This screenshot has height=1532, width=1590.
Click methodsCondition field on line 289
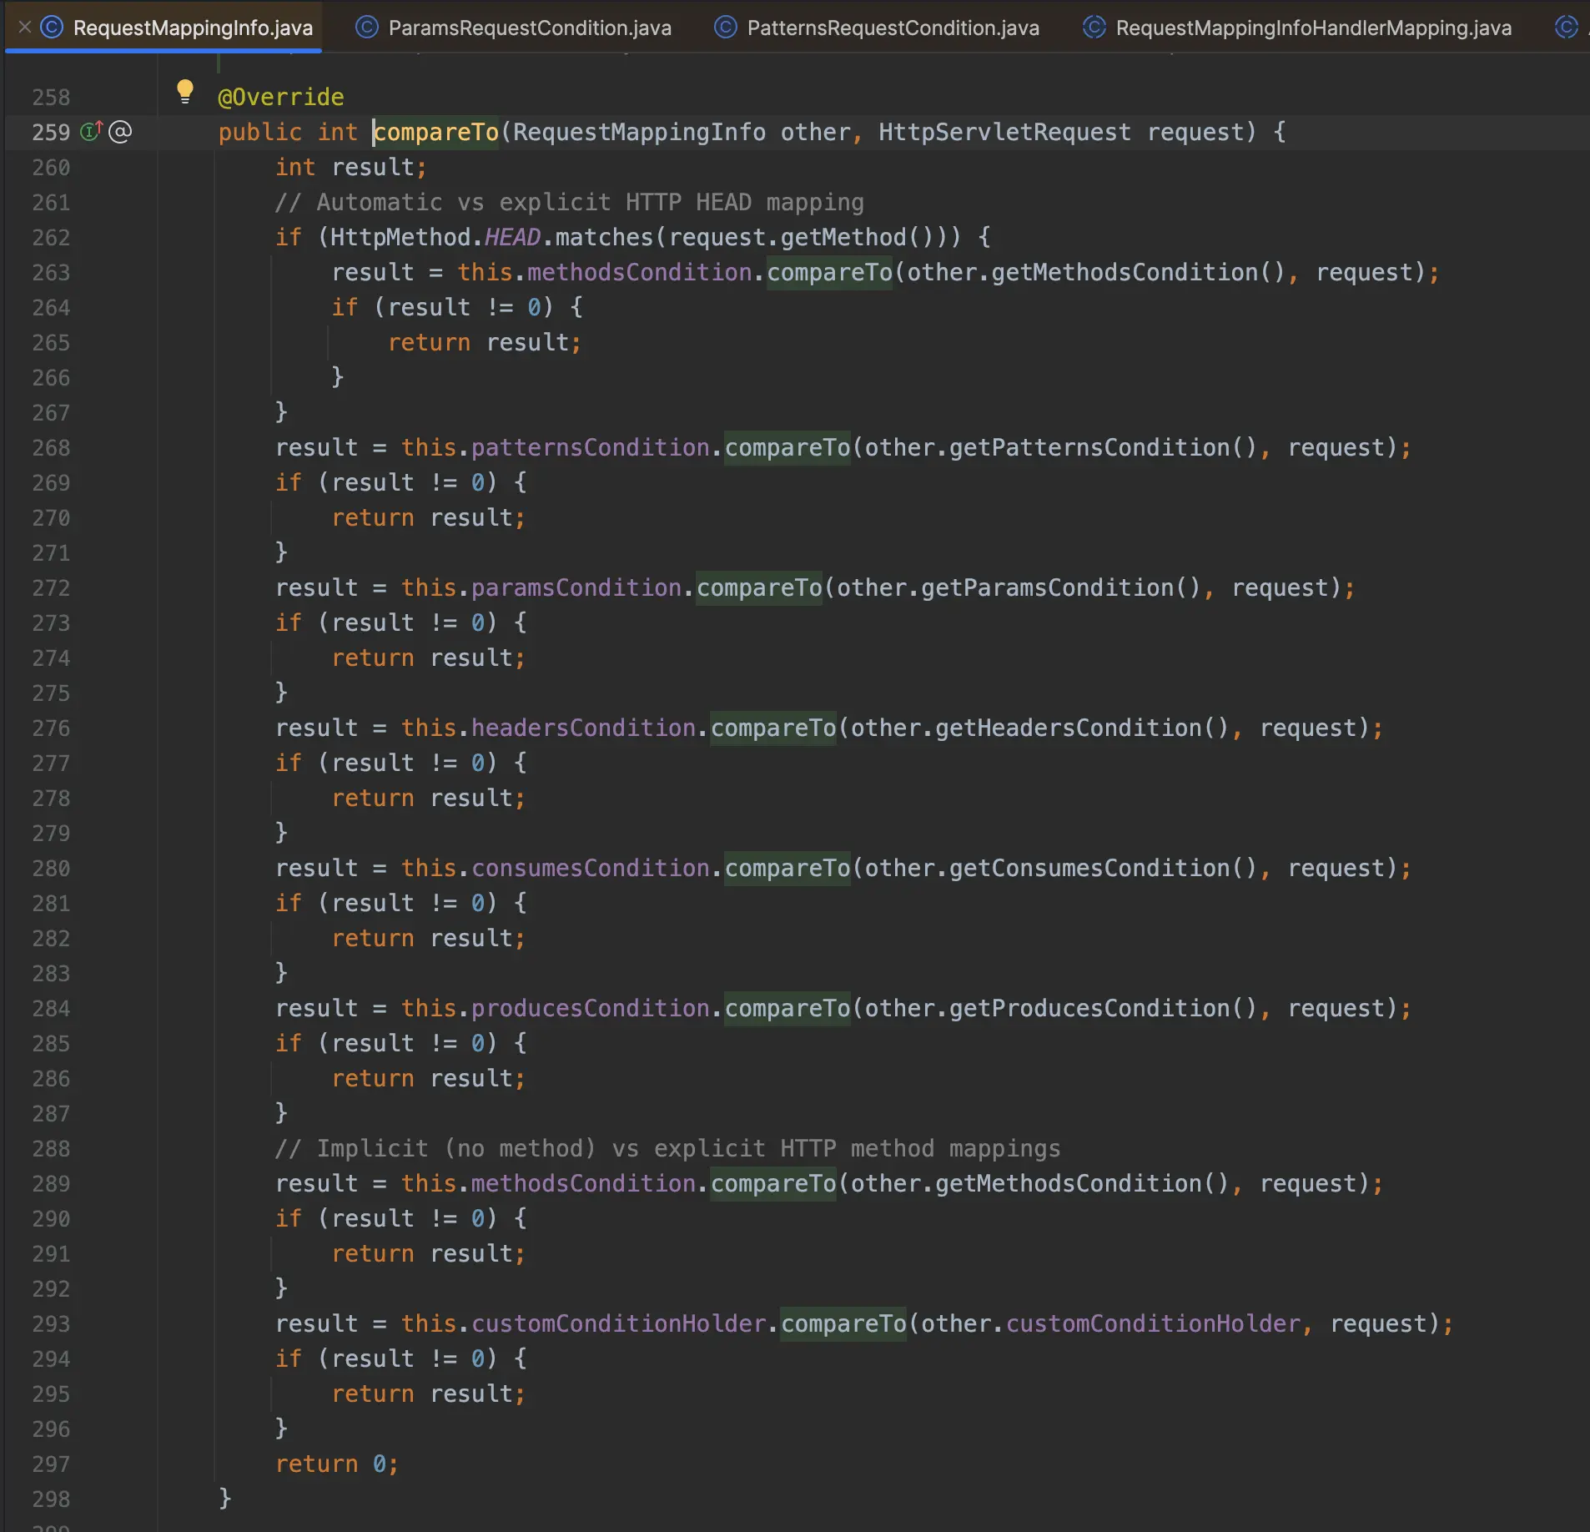583,1183
